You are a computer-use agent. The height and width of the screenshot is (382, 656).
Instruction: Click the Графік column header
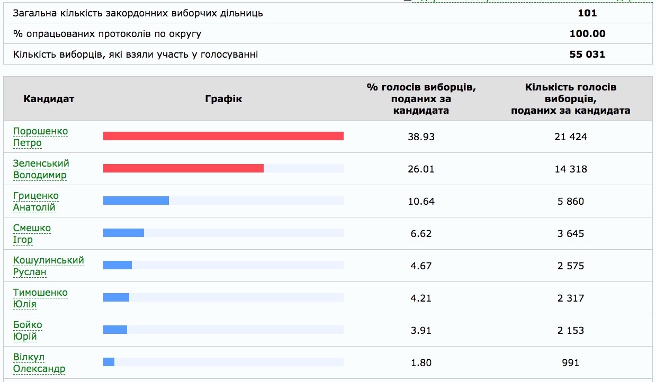(x=223, y=99)
